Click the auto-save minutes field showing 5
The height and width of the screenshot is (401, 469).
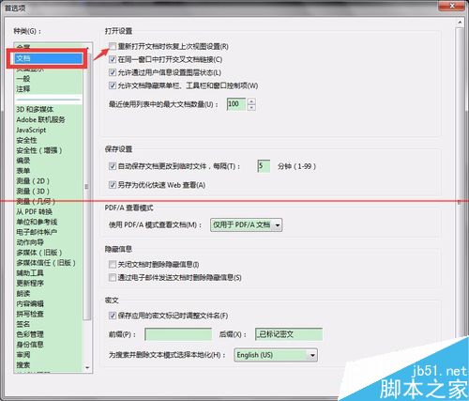(264, 166)
